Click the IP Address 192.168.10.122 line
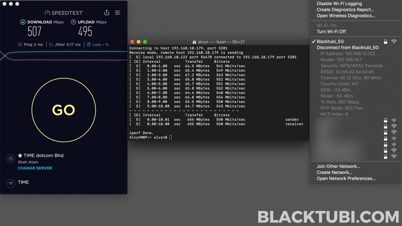This screenshot has height=226, width=402. (348, 54)
